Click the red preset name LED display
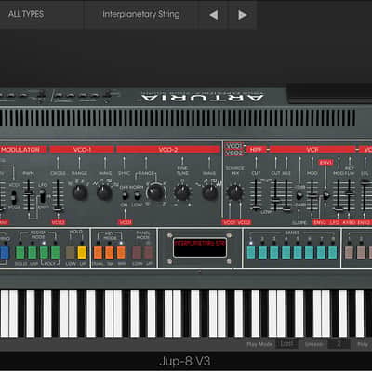The height and width of the screenshot is (372, 372). point(200,247)
